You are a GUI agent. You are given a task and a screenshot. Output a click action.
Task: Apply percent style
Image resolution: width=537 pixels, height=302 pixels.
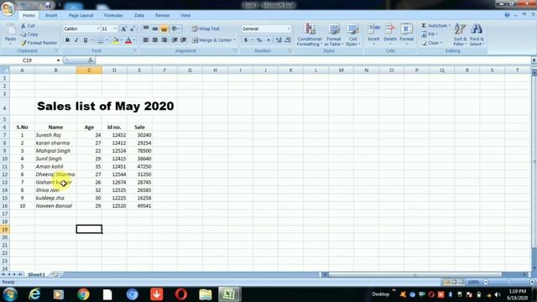click(259, 40)
